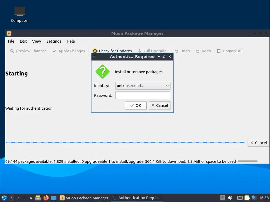
Task: Click Undo in the toolbar
Action: pyautogui.click(x=182, y=51)
